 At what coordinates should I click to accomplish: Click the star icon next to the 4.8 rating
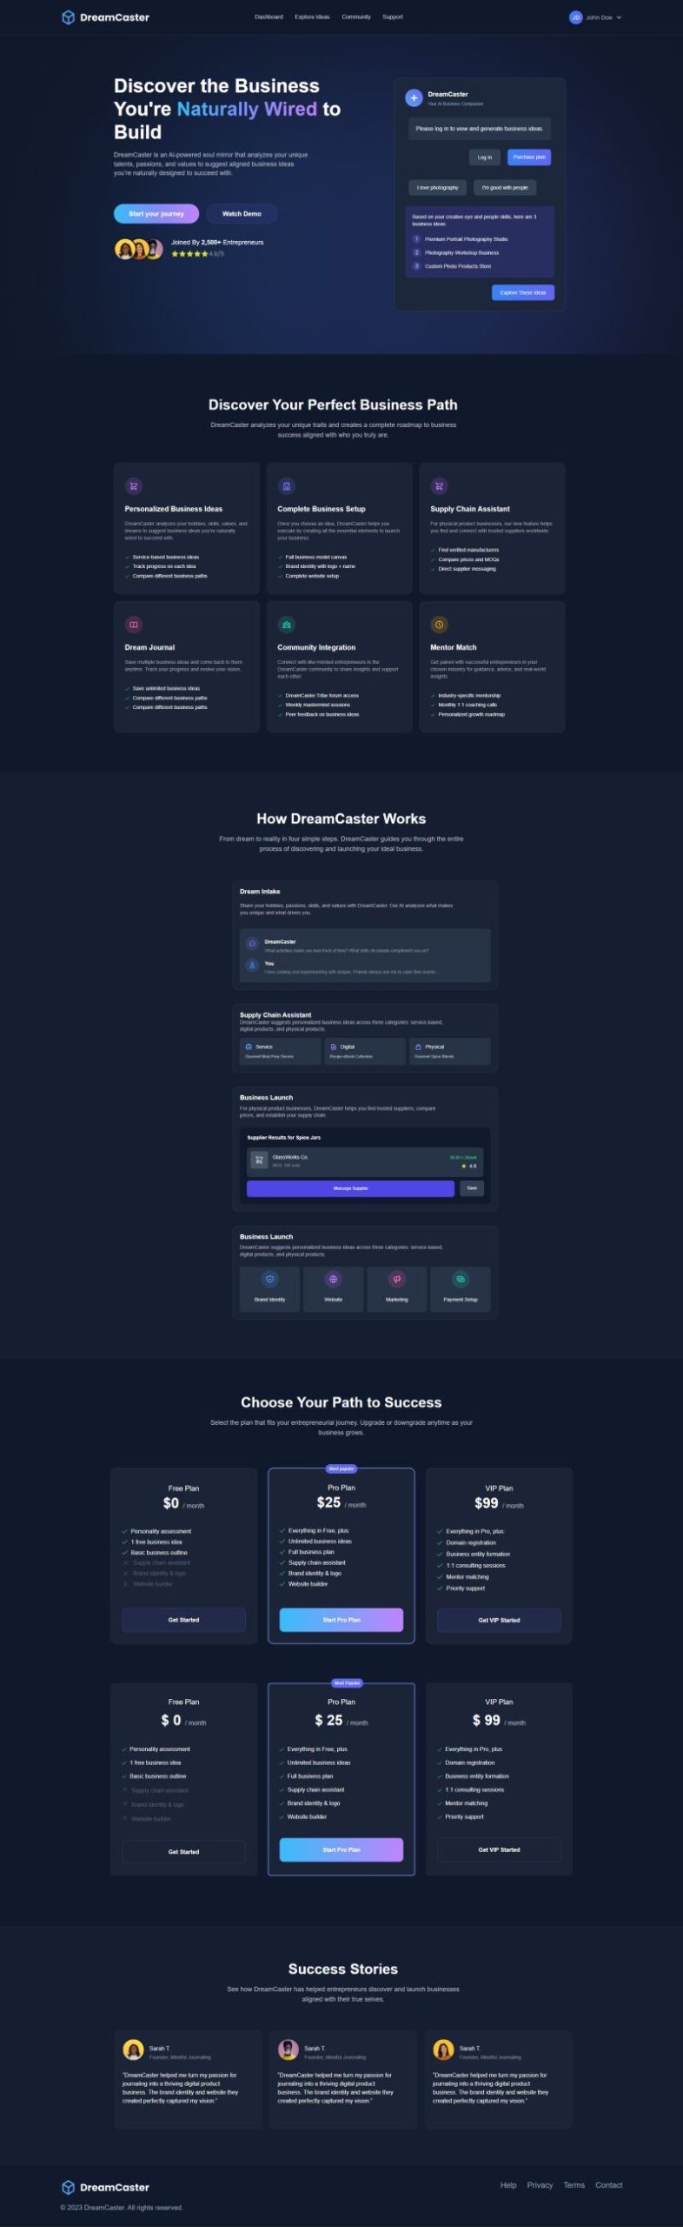464,1166
